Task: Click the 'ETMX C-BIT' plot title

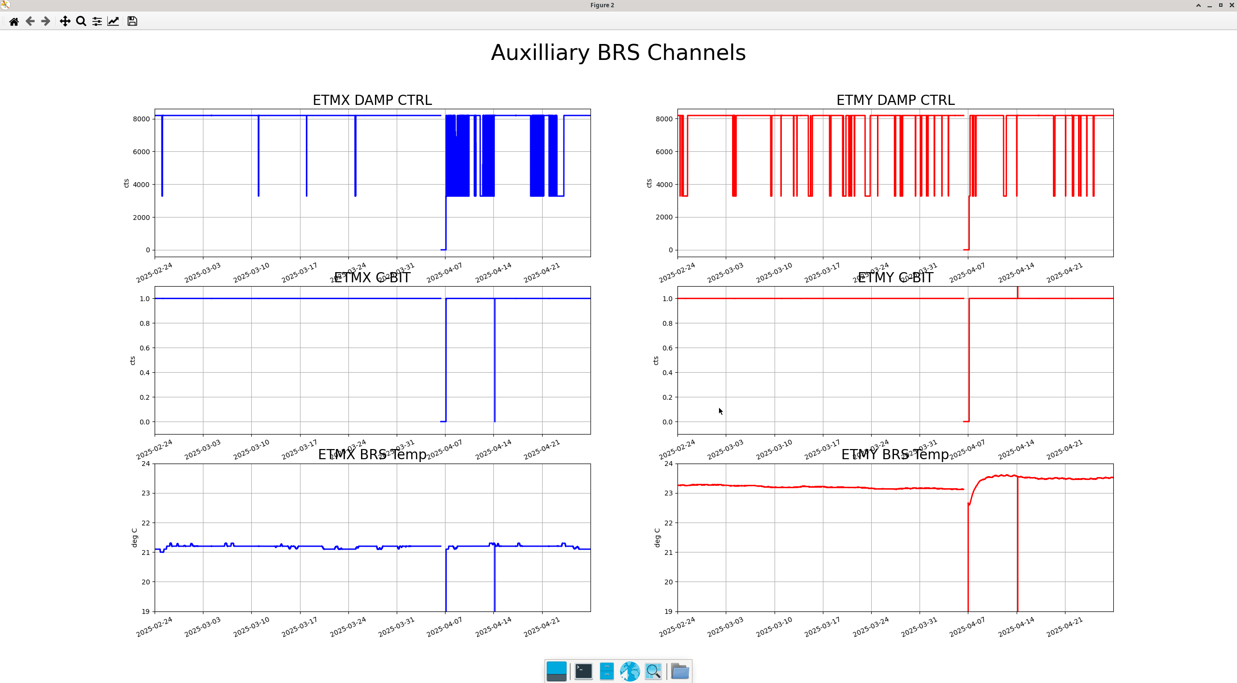Action: tap(372, 277)
